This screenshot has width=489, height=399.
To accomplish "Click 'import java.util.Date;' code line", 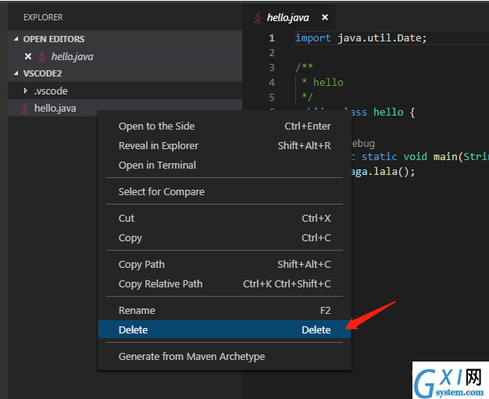I will click(x=361, y=38).
